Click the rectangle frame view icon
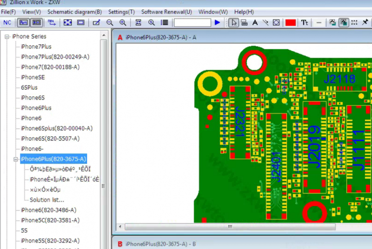Screen dimensions: 372x249 (80, 23)
